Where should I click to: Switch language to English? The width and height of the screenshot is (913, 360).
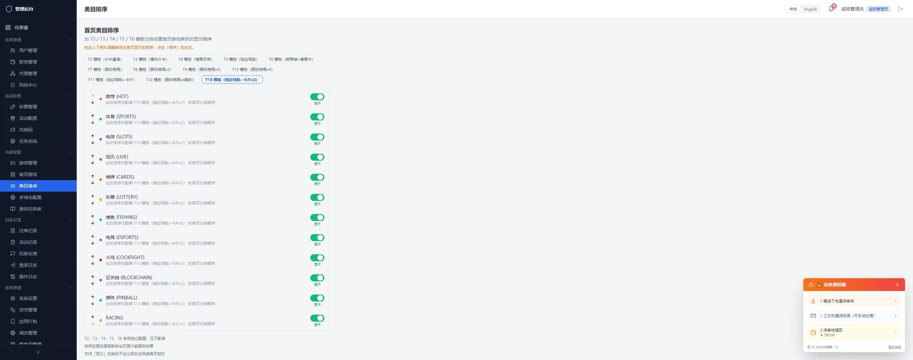[x=810, y=9]
